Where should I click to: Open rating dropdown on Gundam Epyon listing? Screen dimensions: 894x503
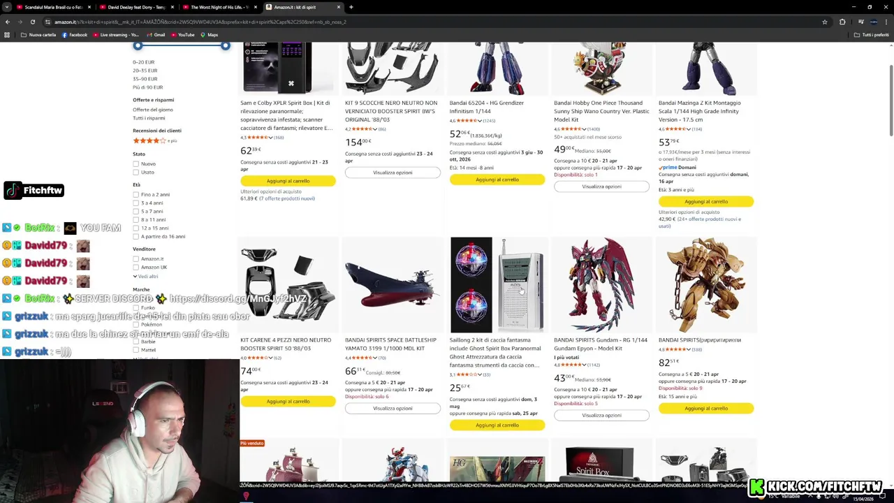point(585,365)
